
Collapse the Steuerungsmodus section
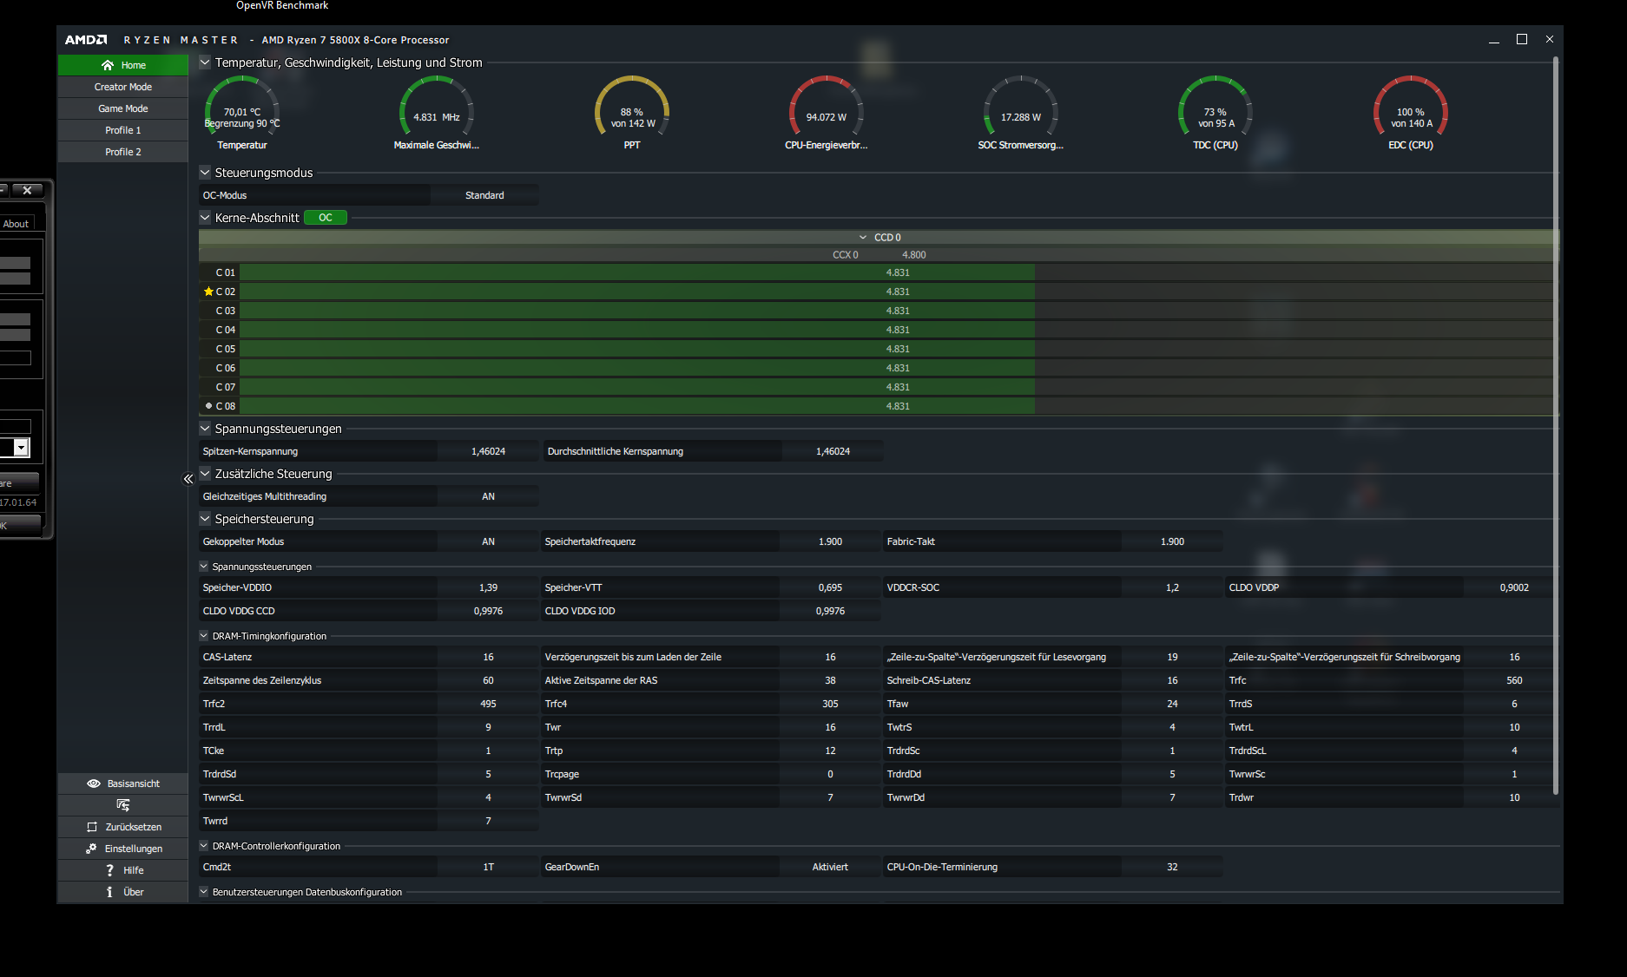pyautogui.click(x=205, y=173)
